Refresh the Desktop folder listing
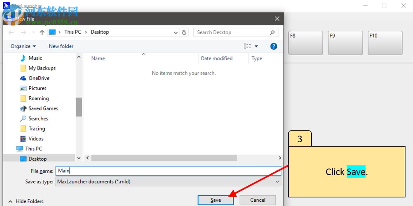This screenshot has height=206, width=413. (184, 32)
